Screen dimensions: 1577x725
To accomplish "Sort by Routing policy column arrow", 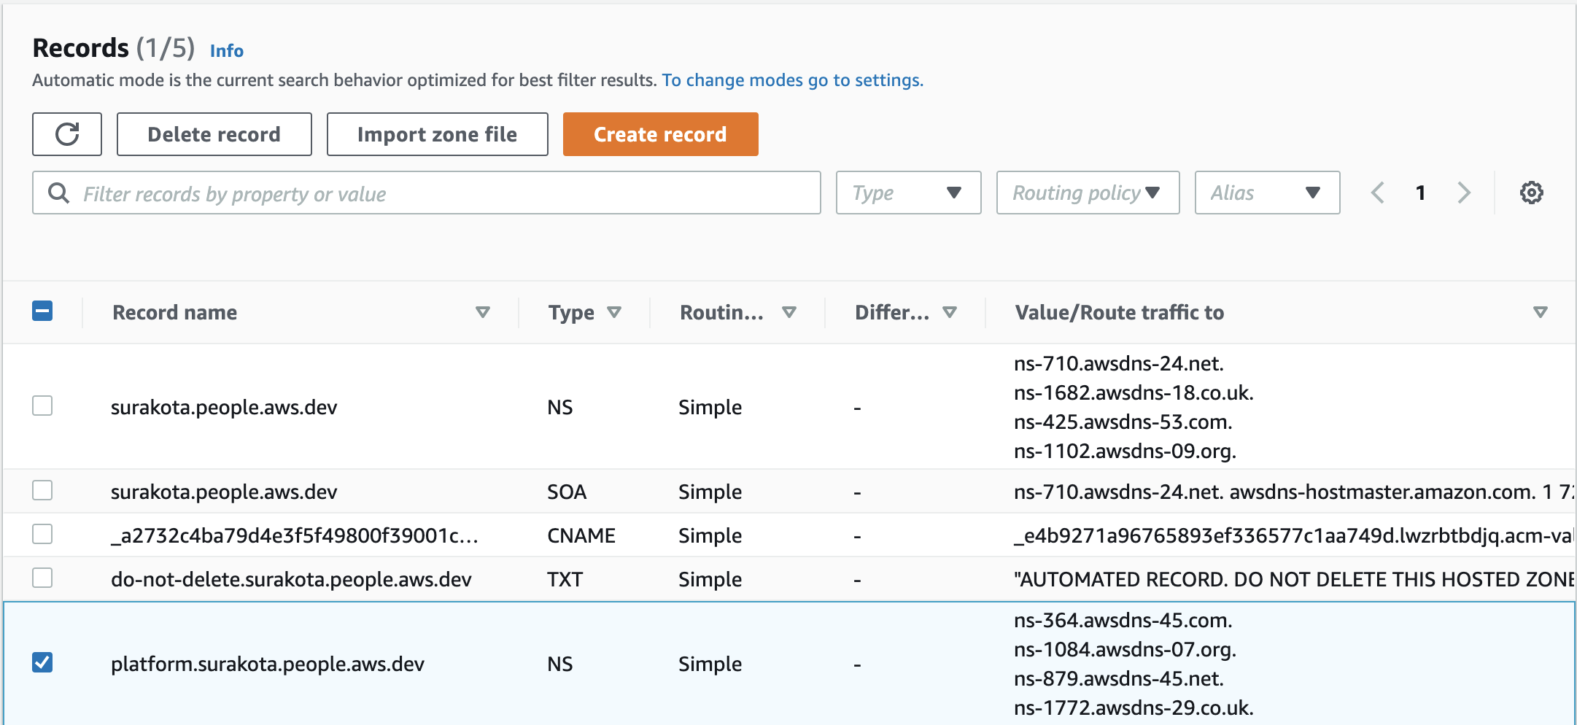I will click(x=788, y=312).
